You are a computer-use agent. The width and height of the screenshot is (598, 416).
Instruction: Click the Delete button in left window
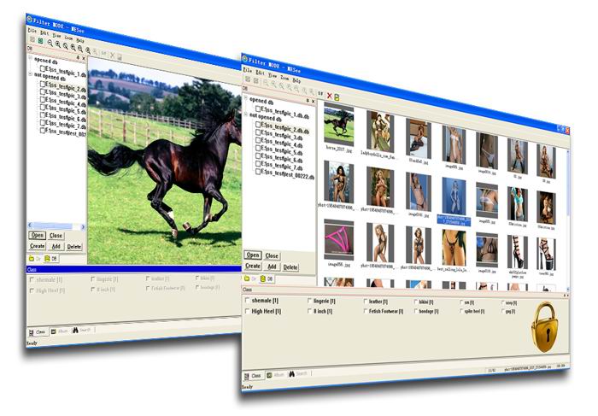point(74,247)
